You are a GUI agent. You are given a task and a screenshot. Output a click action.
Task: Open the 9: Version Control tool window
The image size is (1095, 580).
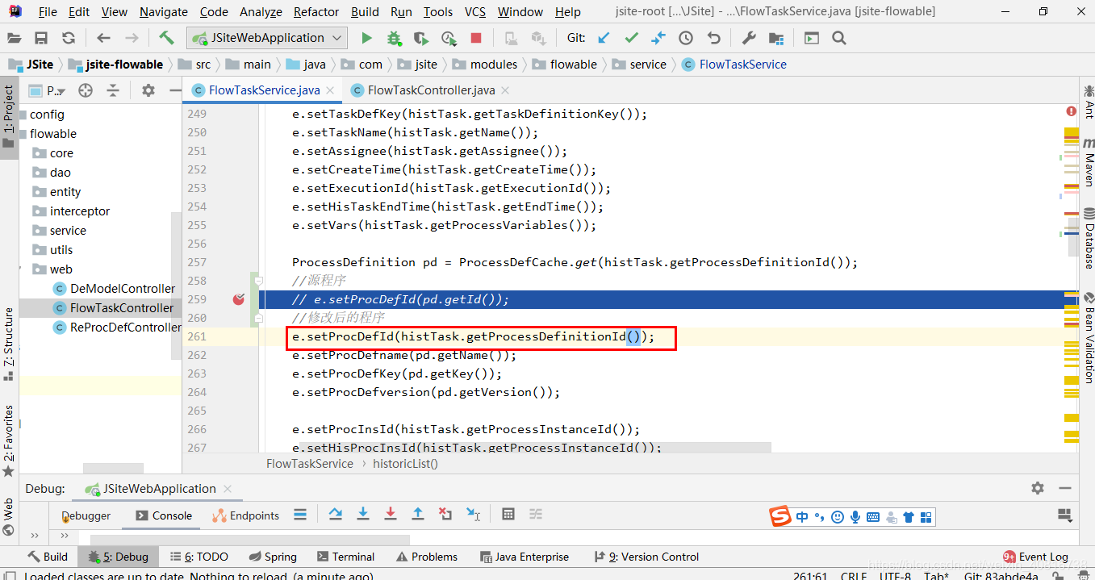646,557
